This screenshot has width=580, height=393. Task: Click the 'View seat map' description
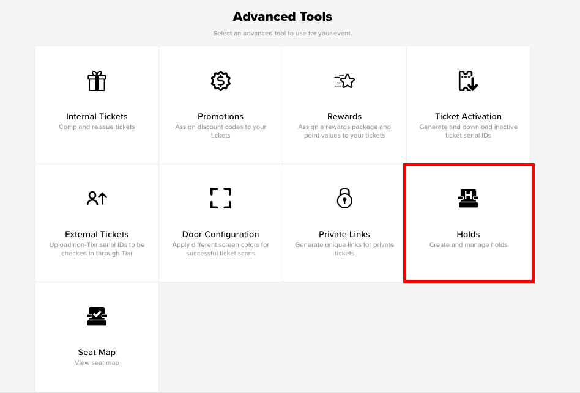(x=97, y=362)
